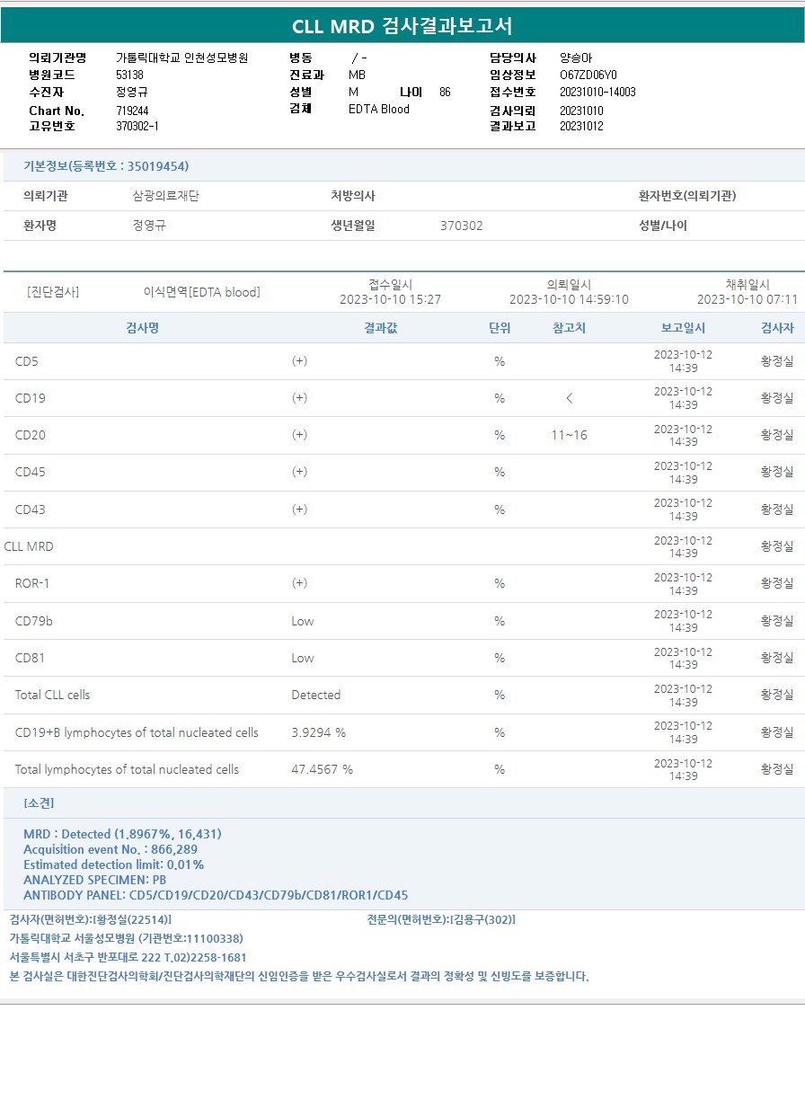Image resolution: width=805 pixels, height=1117 pixels.
Task: Click the 'Total CLL cells' row label
Action: point(53,695)
